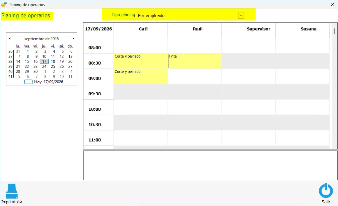The height and width of the screenshot is (206, 338).
Task: Select day 20 in the calendar
Action: tap(70, 61)
